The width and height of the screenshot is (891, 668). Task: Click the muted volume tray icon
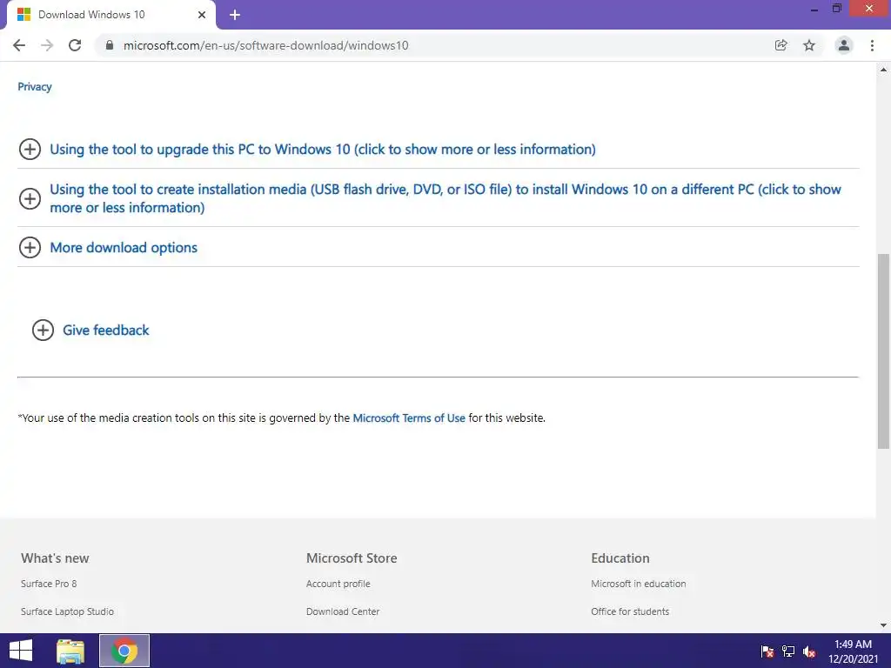coord(809,651)
